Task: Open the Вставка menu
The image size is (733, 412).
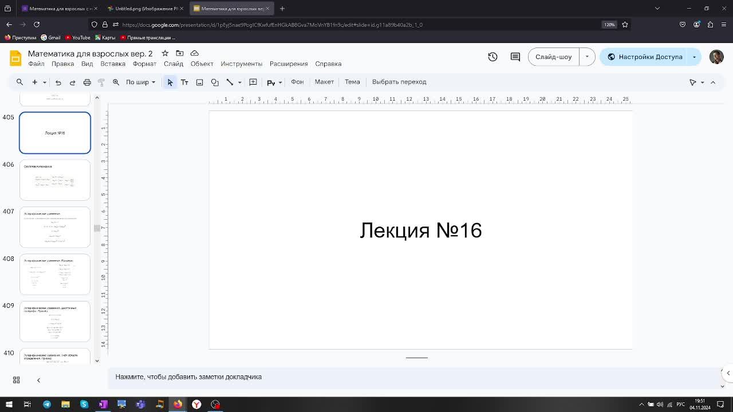Action: [113, 64]
